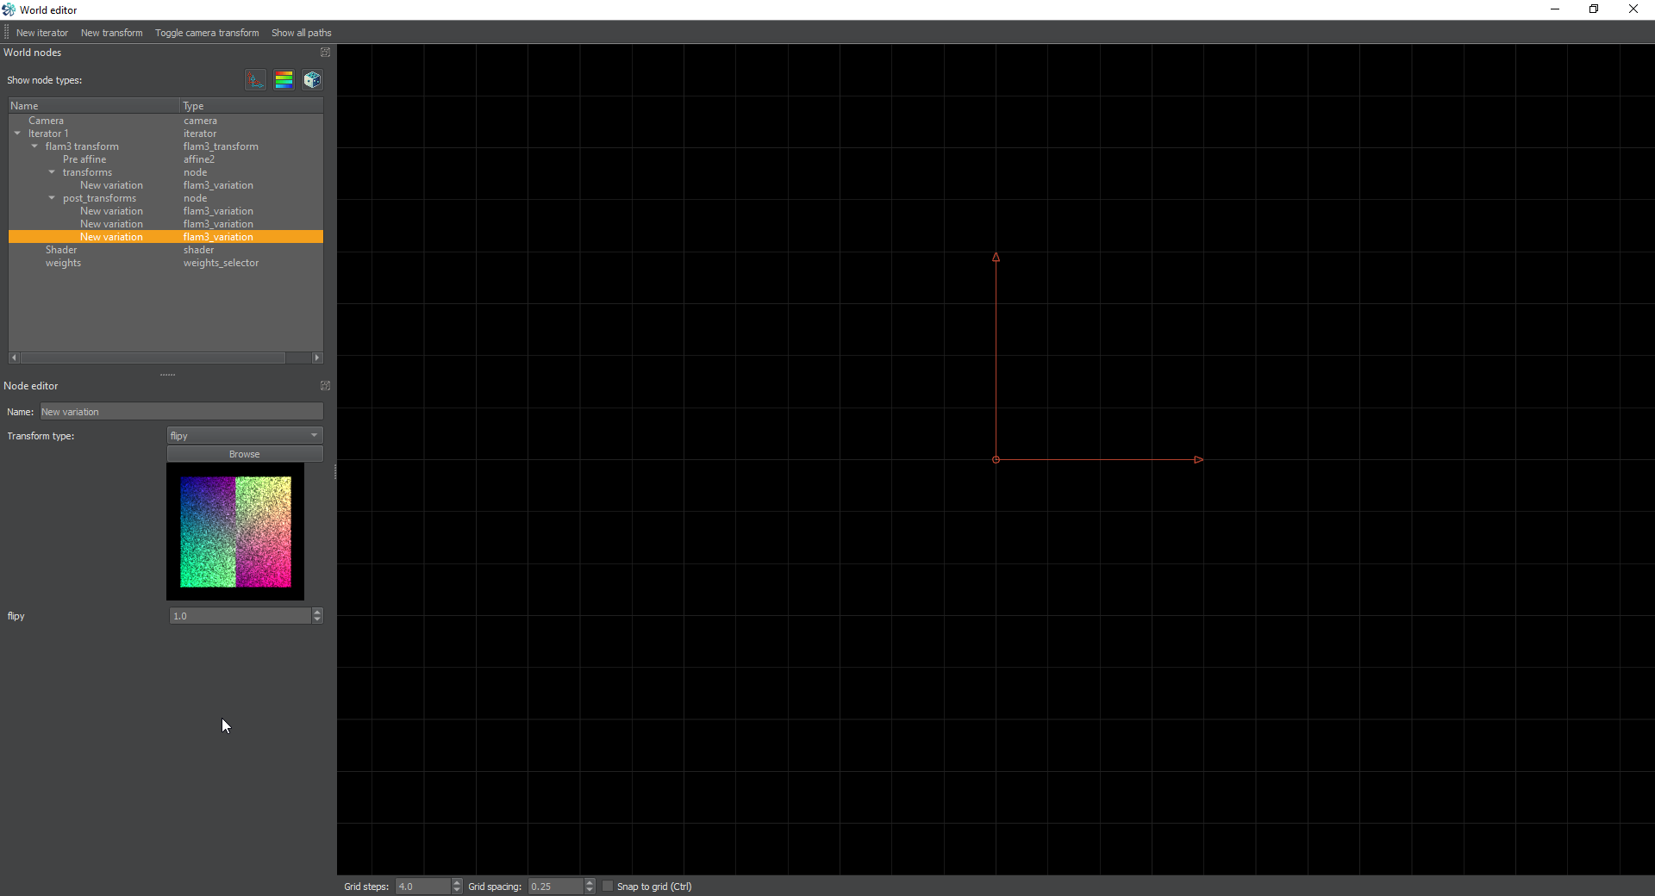
Task: Collapse the Iterator 1 tree node
Action: (17, 134)
